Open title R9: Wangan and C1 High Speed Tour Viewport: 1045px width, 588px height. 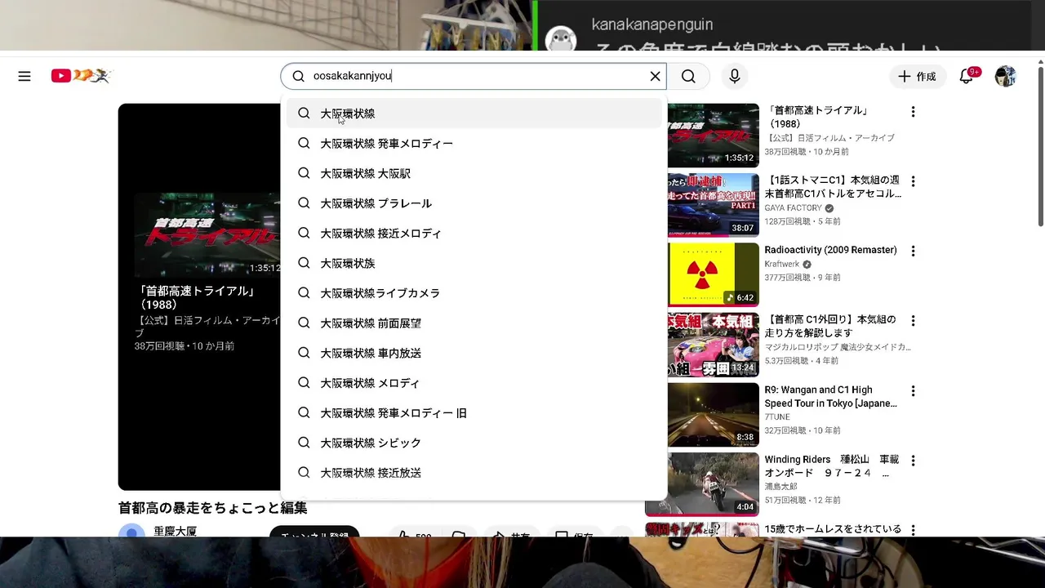830,396
